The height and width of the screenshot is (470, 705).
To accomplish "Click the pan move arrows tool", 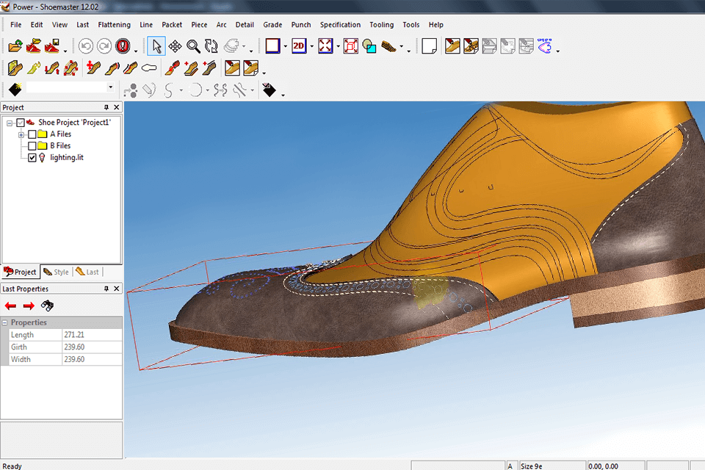I will [175, 46].
